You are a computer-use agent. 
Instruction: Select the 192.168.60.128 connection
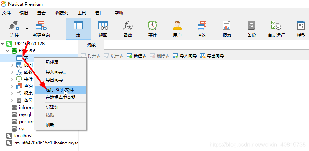click(29, 44)
